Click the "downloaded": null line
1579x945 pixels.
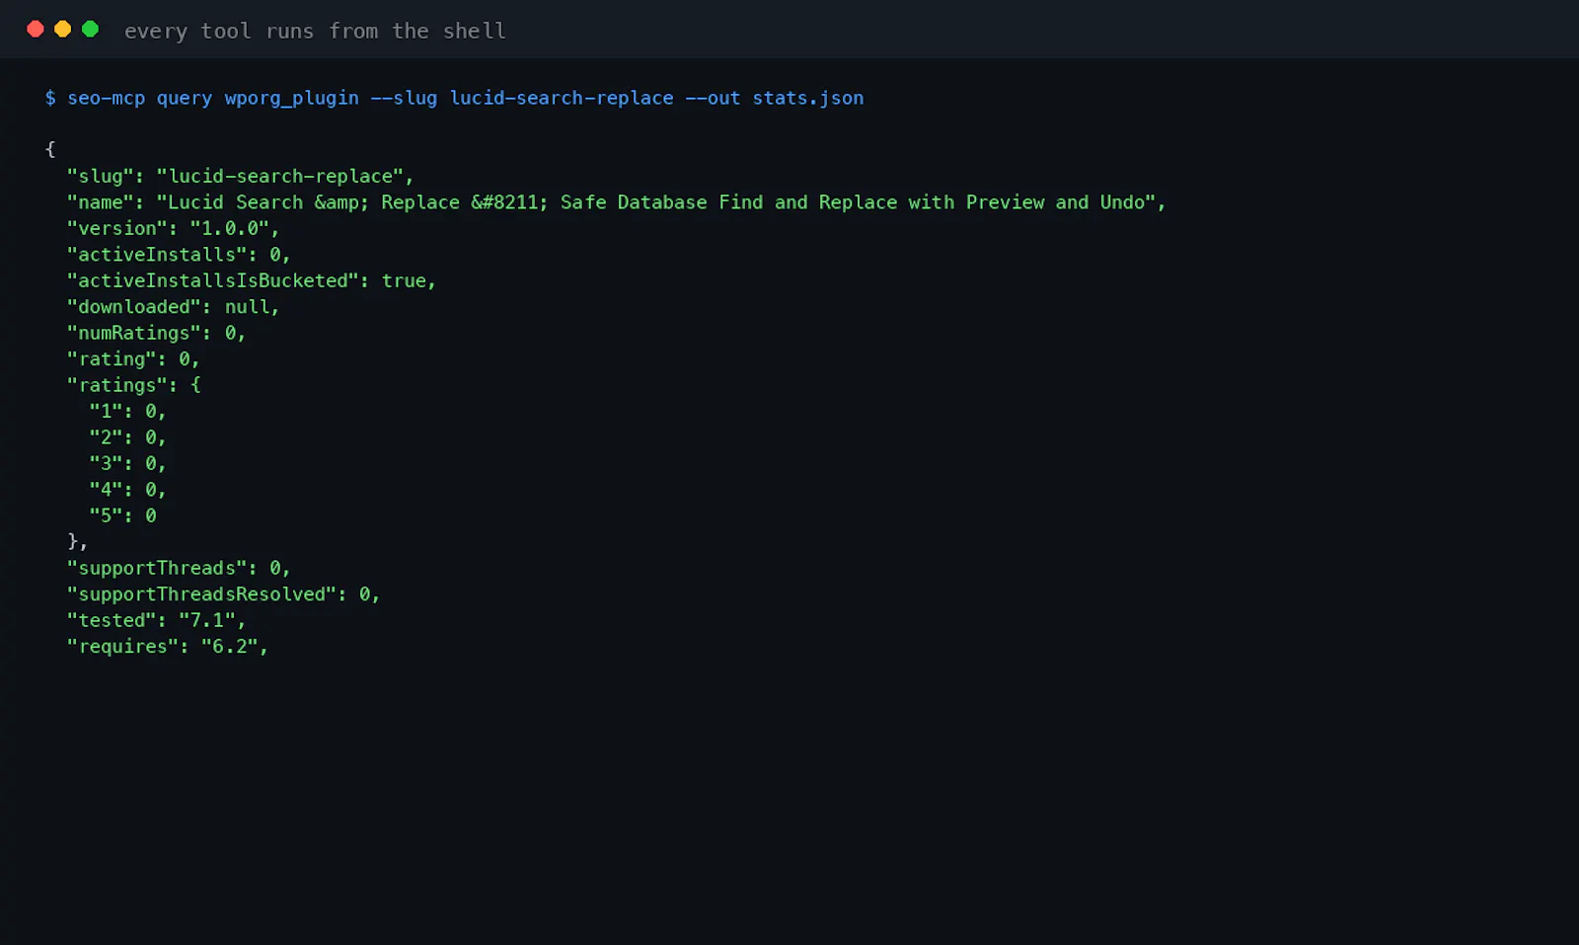173,307
